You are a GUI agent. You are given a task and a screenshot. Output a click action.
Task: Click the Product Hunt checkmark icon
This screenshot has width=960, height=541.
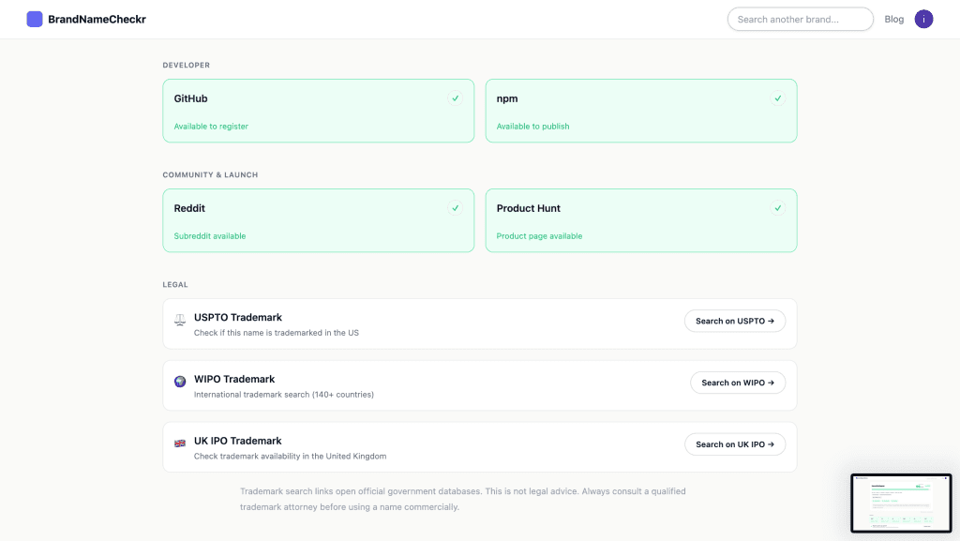[777, 208]
